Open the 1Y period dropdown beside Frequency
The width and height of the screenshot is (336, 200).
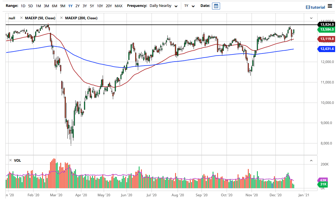(x=190, y=6)
